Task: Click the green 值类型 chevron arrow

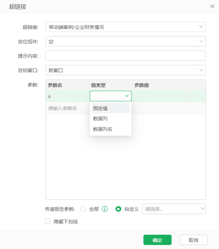Action: point(127,96)
